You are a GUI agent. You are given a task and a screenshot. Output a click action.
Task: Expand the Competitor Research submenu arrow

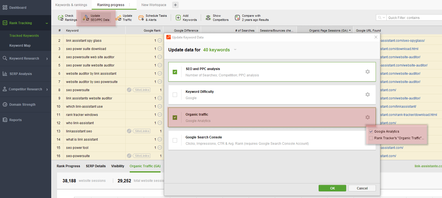tap(47, 89)
